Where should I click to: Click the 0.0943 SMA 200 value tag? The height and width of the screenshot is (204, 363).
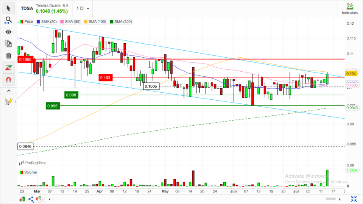click(352, 108)
